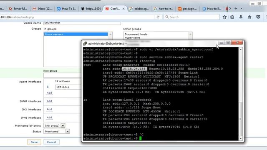Go to the Firefox home page icon
The image size is (267, 150).
pos(249,17)
